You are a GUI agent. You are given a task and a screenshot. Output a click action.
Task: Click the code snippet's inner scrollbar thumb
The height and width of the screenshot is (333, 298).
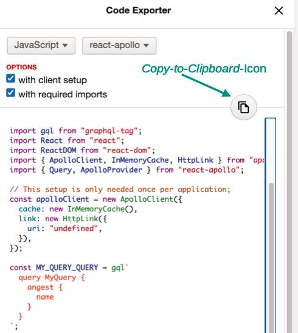point(271,257)
